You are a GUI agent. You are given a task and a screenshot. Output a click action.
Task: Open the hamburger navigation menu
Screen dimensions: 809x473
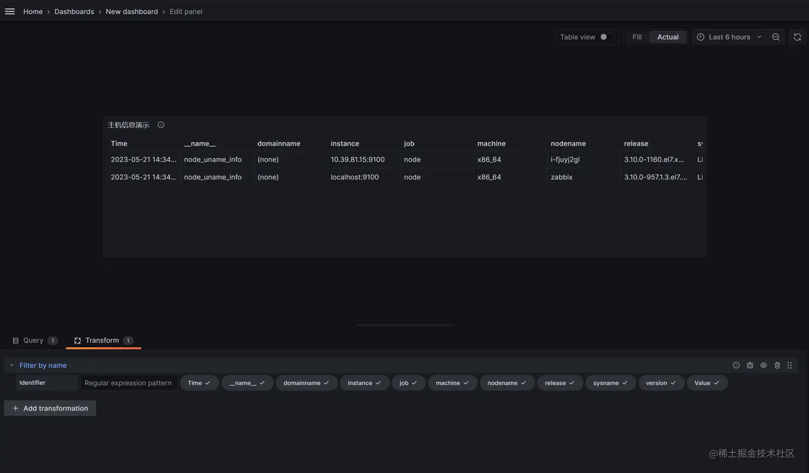coord(10,11)
